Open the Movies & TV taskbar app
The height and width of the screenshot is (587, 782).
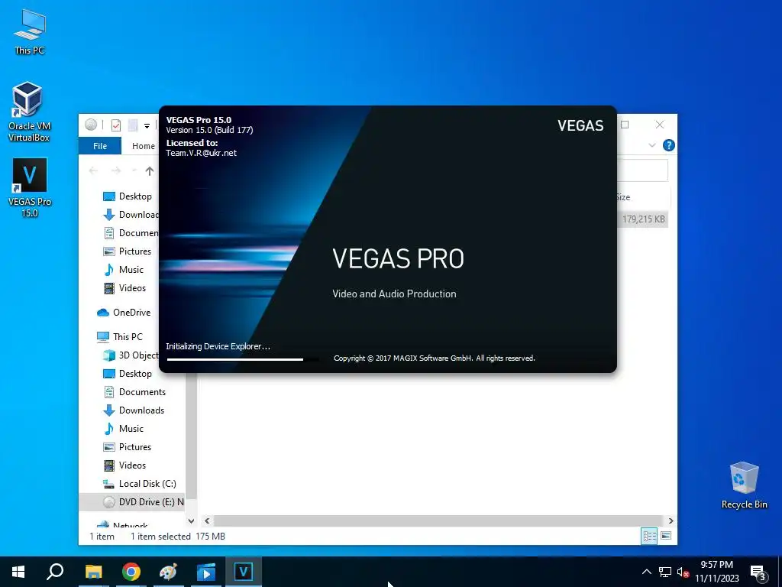(x=206, y=572)
